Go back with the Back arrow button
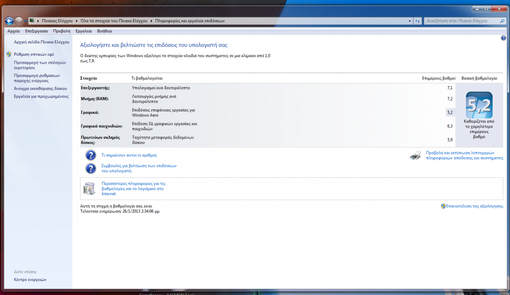Image resolution: width=510 pixels, height=295 pixels. [x=9, y=20]
